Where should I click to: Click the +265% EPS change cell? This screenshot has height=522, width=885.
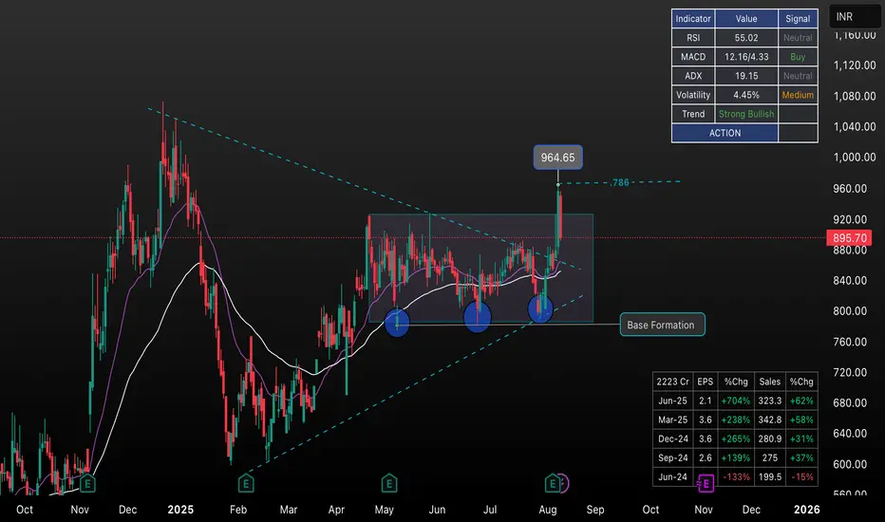coord(736,439)
